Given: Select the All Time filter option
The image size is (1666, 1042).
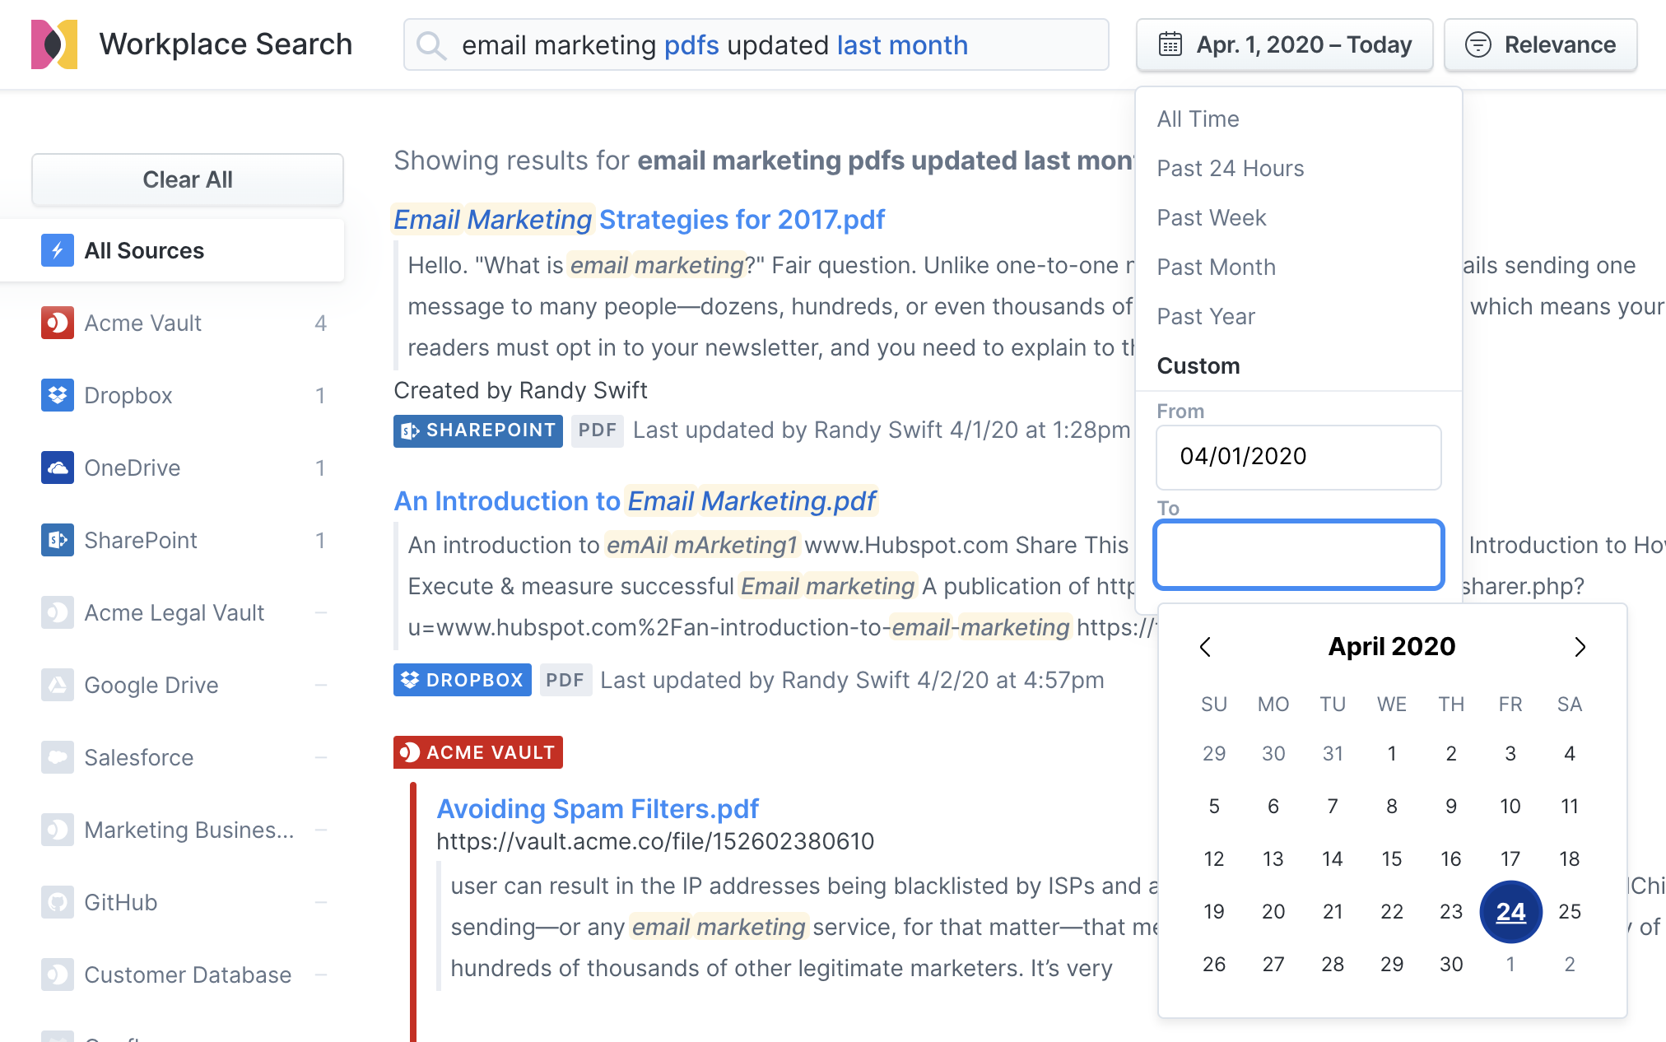Looking at the screenshot, I should click(x=1198, y=119).
